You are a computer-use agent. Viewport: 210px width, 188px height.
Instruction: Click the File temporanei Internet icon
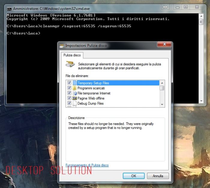pyautogui.click(x=74, y=93)
